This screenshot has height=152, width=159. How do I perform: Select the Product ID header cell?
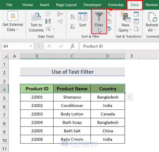click(37, 89)
